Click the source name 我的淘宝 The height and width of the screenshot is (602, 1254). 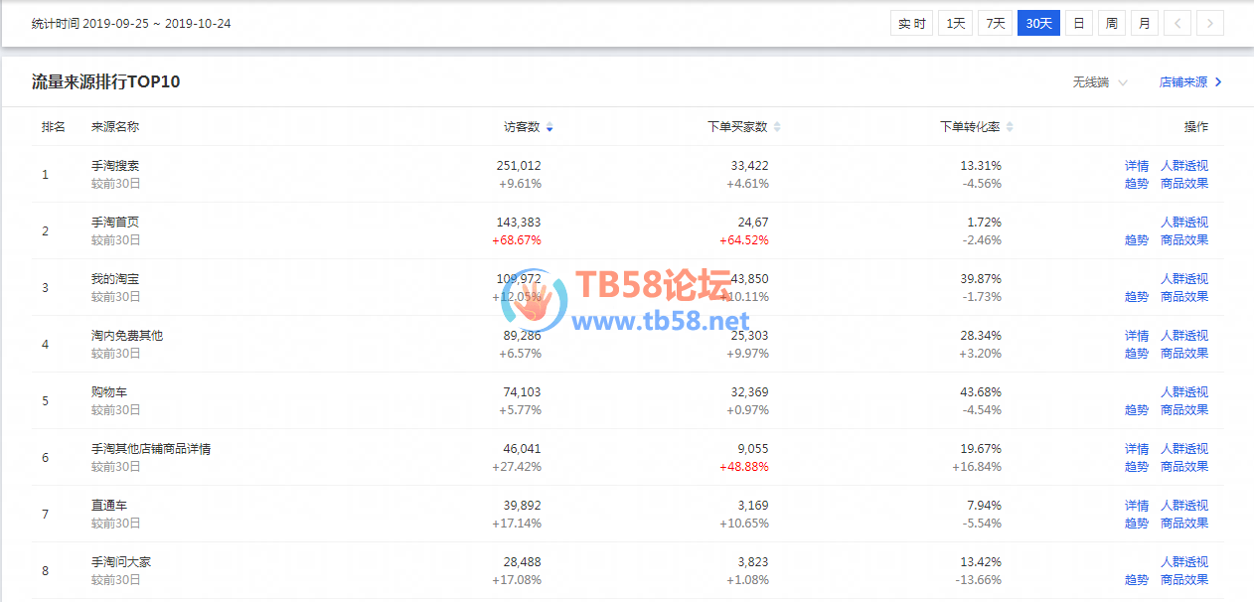[115, 279]
